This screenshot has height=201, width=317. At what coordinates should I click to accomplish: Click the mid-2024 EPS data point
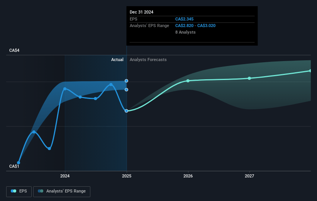pyautogui.click(x=95, y=99)
